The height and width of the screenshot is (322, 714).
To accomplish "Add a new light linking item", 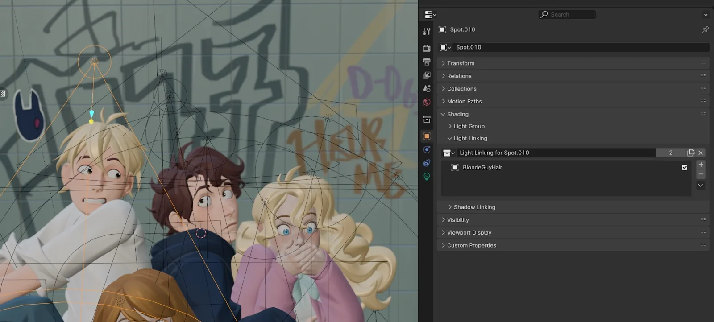I will pyautogui.click(x=701, y=165).
